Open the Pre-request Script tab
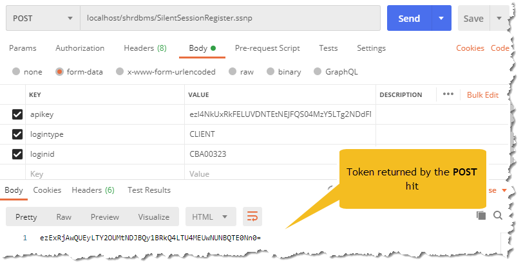 tap(267, 48)
